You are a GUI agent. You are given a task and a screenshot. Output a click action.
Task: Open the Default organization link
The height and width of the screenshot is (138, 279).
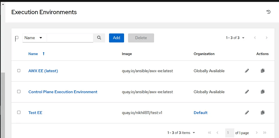click(200, 113)
